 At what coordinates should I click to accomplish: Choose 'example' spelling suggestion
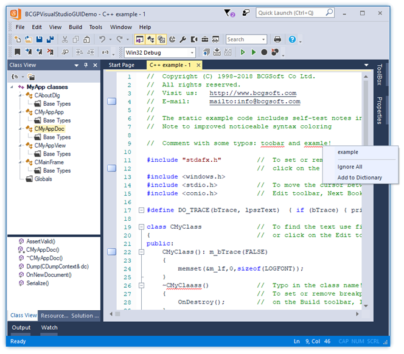(348, 152)
